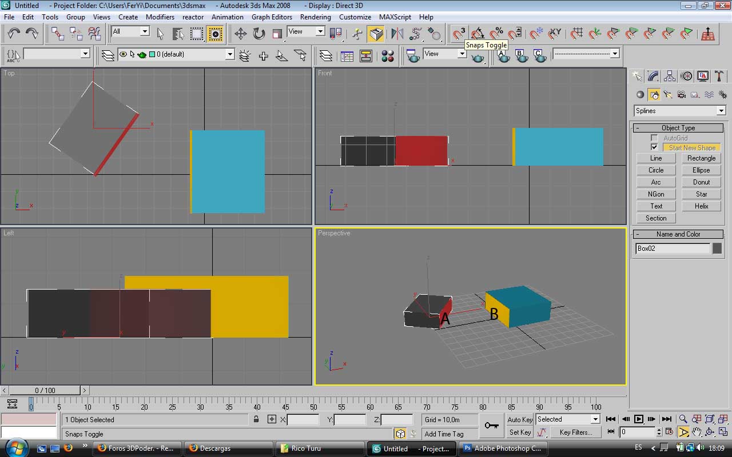The width and height of the screenshot is (732, 457).
Task: Open the Selected key filter dropdown
Action: [x=568, y=419]
